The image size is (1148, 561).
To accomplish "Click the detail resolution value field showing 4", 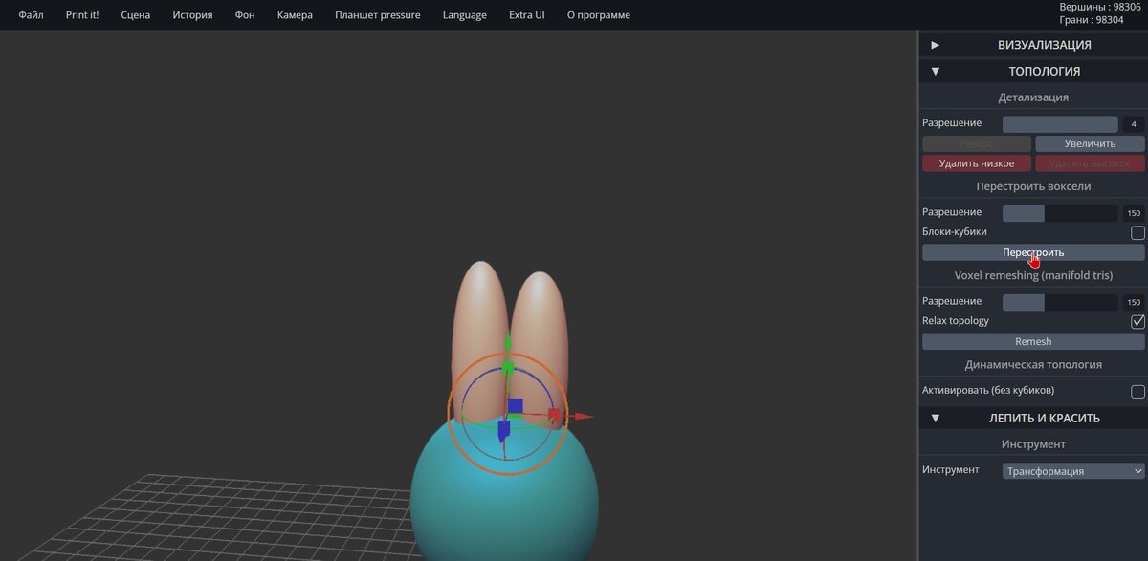I will (x=1134, y=124).
